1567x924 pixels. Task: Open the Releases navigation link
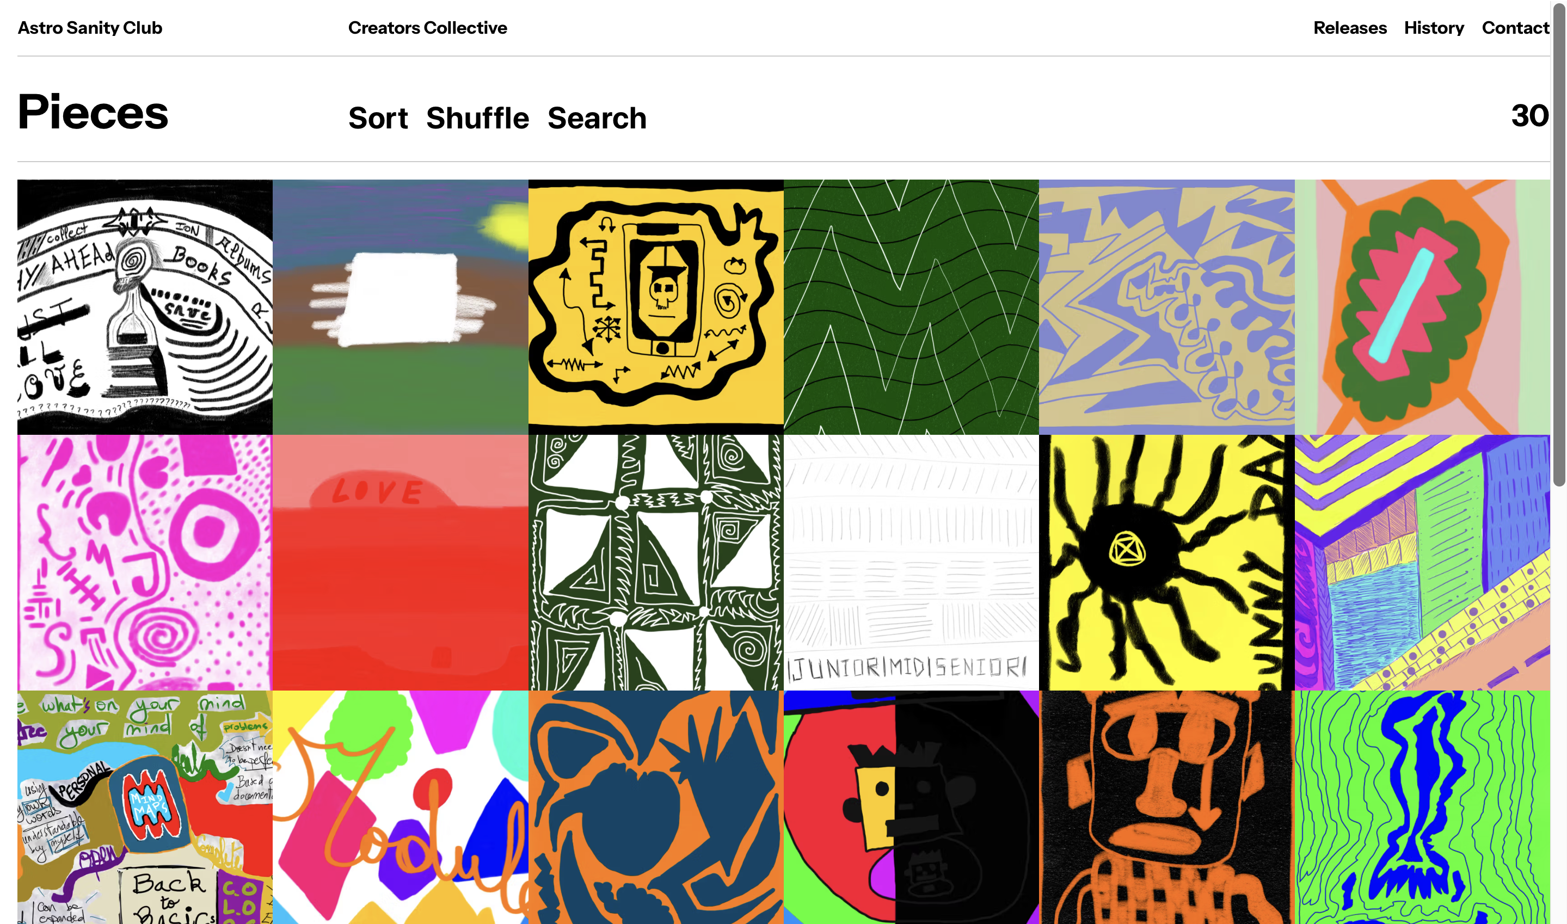[1349, 28]
